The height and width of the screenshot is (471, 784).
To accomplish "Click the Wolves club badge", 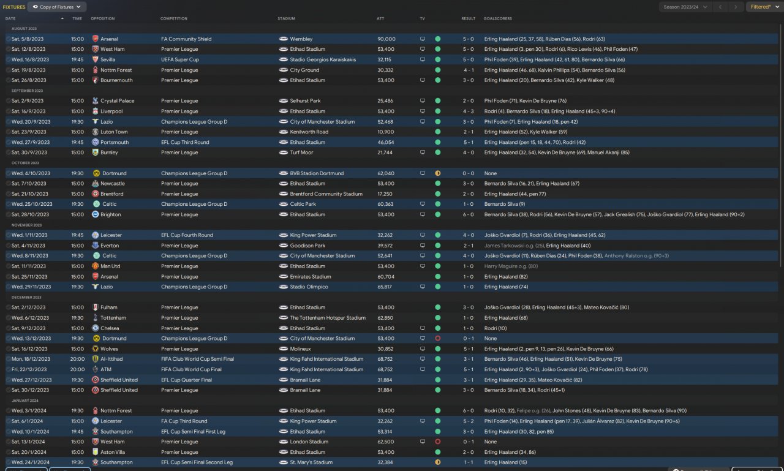I will (95, 349).
